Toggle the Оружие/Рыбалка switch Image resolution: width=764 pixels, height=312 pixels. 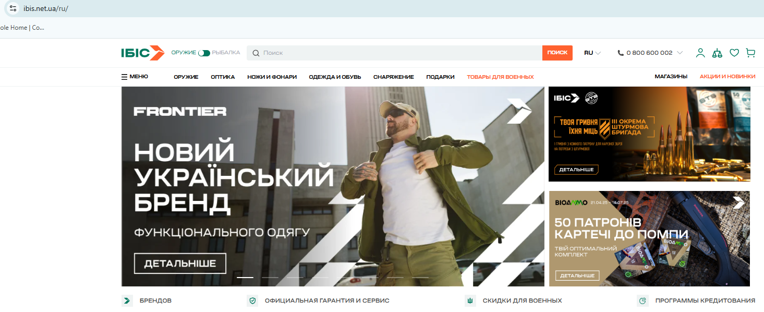pyautogui.click(x=204, y=53)
